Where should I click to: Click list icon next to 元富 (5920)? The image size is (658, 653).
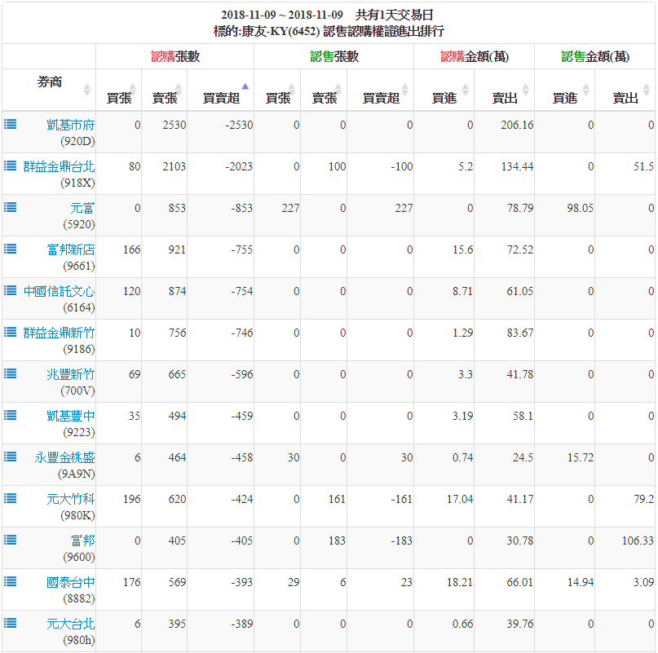tap(10, 207)
